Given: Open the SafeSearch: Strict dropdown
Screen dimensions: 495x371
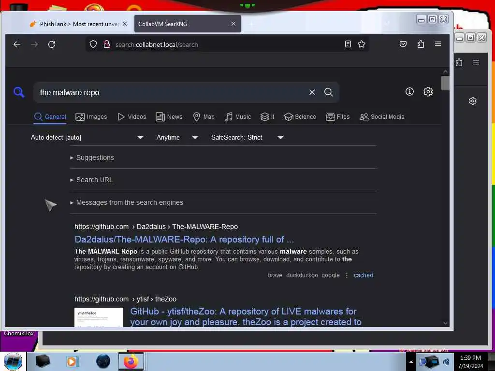Looking at the screenshot, I should click(x=247, y=137).
